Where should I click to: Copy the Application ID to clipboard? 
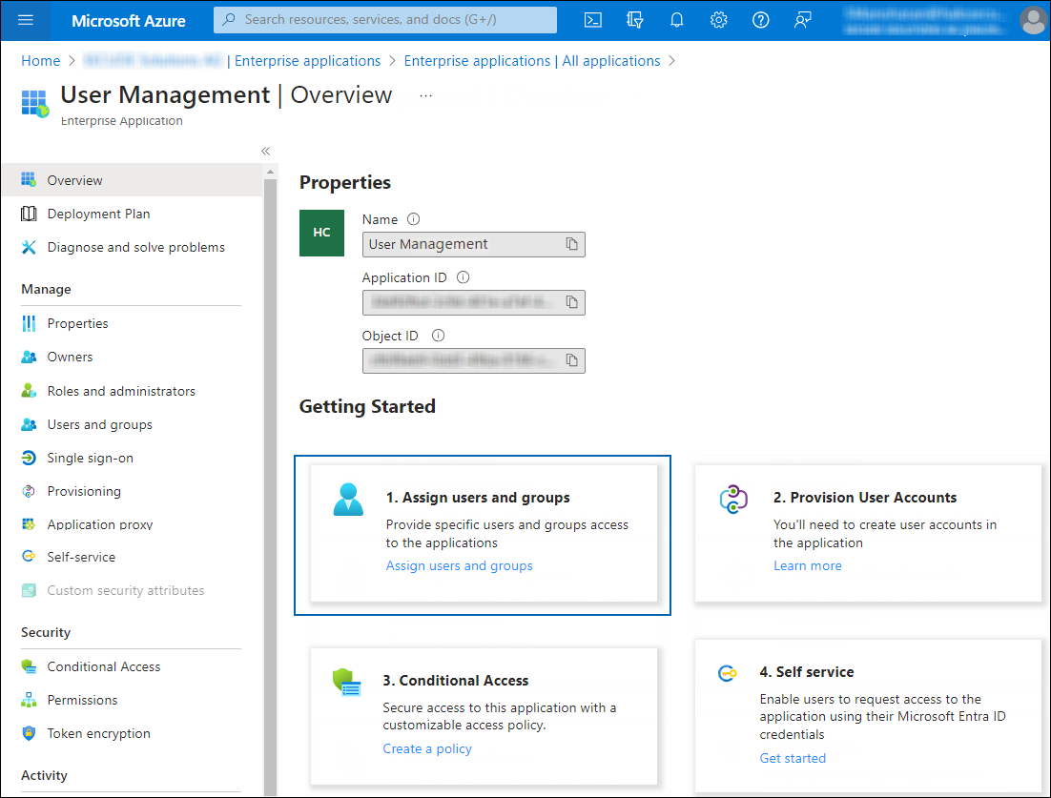pos(571,302)
